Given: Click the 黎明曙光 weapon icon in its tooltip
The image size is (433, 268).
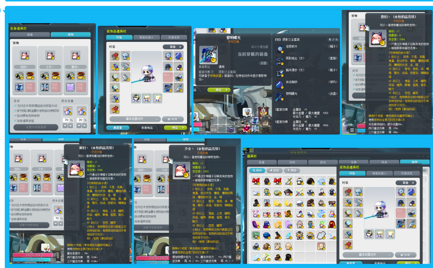Looking at the screenshot, I should (x=208, y=55).
